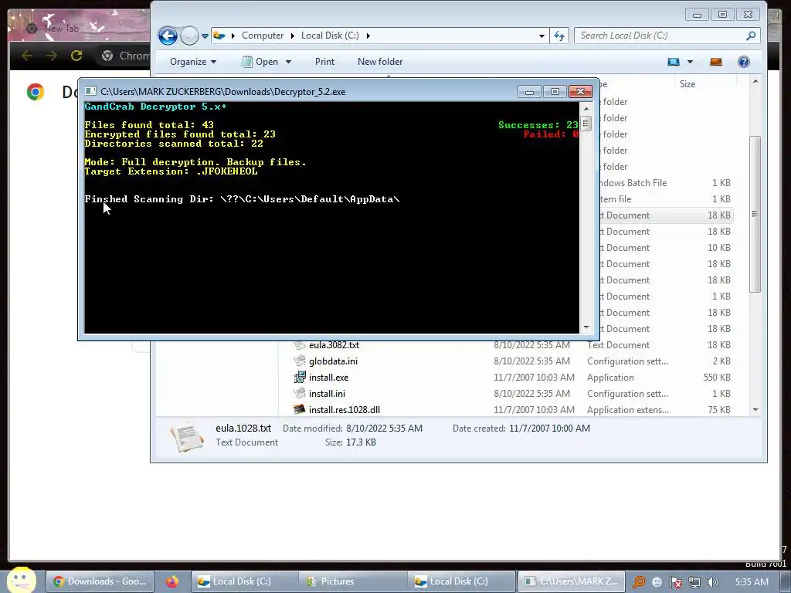Click the Explorer vertical scrollbar thumb
The width and height of the screenshot is (791, 593).
(755, 215)
